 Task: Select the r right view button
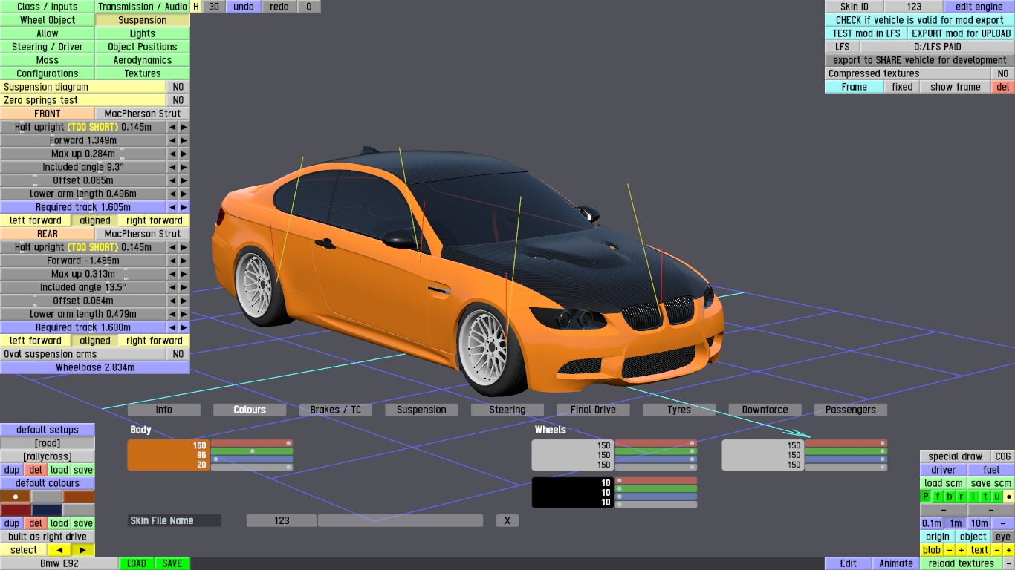click(962, 497)
